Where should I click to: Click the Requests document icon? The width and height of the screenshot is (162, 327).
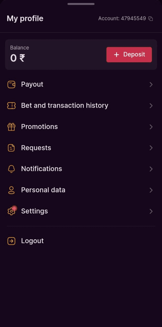(11, 148)
